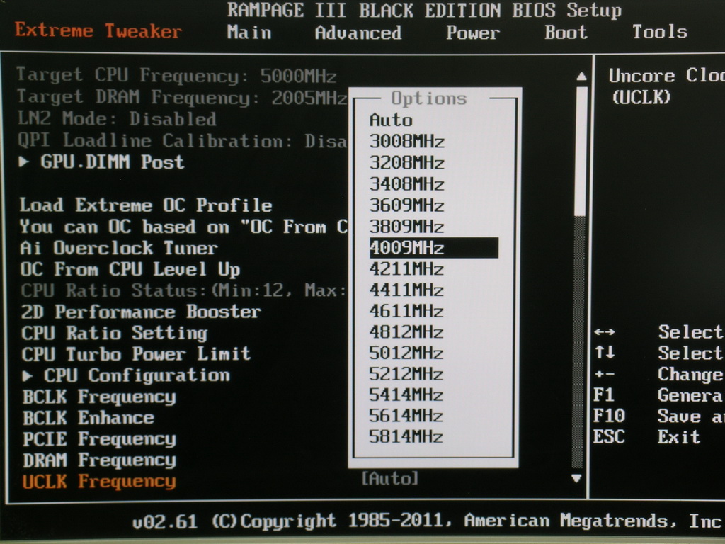Viewport: 725px width, 544px height.
Task: Choose the 4812MHz option
Action: tap(407, 332)
